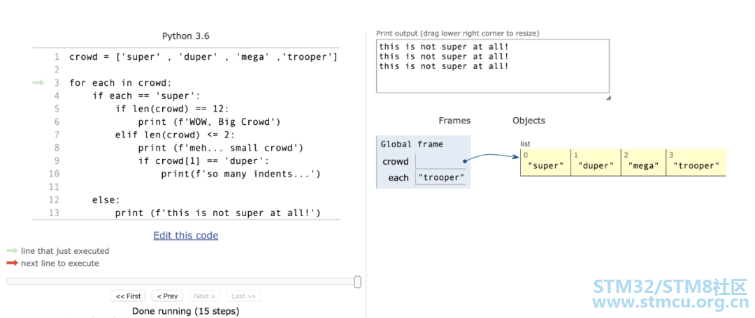Select the "mega" list element at index 2
This screenshot has height=318, width=755.
pyautogui.click(x=644, y=162)
